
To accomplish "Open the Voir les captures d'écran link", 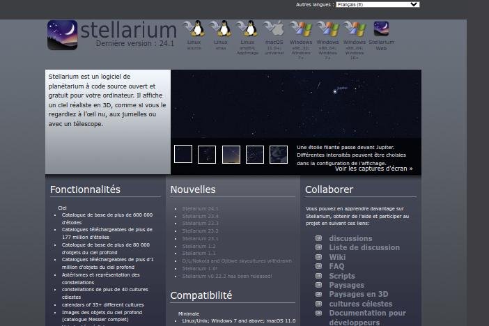I will [x=373, y=169].
